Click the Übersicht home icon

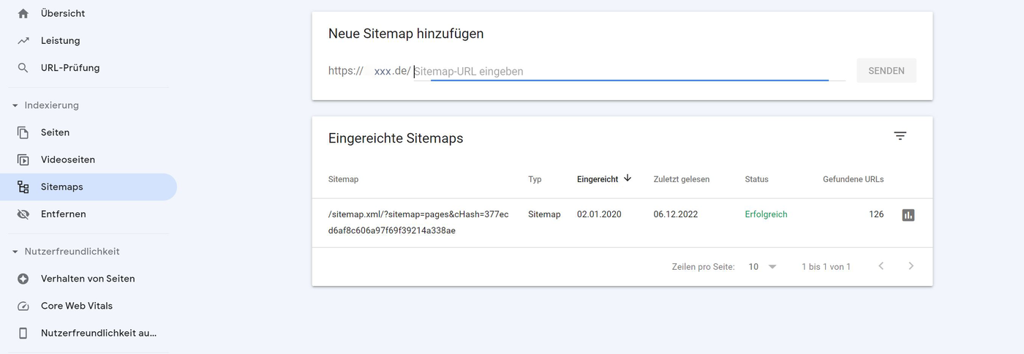tap(23, 13)
